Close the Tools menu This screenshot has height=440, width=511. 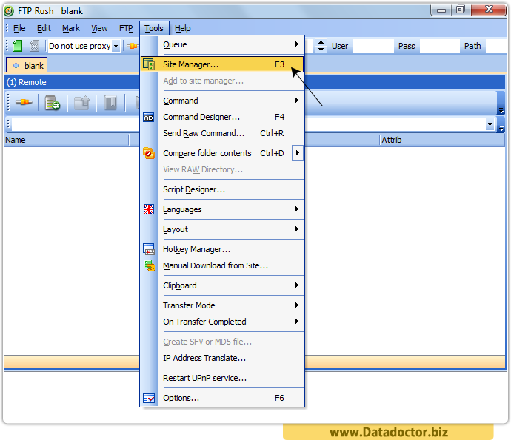click(154, 28)
